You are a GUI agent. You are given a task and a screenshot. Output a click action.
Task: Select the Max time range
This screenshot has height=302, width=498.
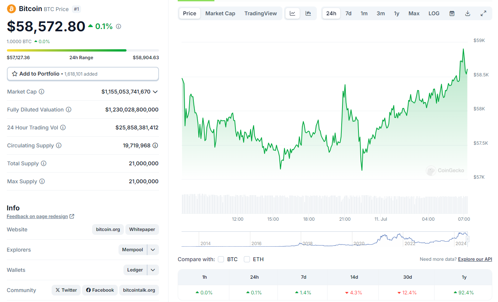(414, 13)
